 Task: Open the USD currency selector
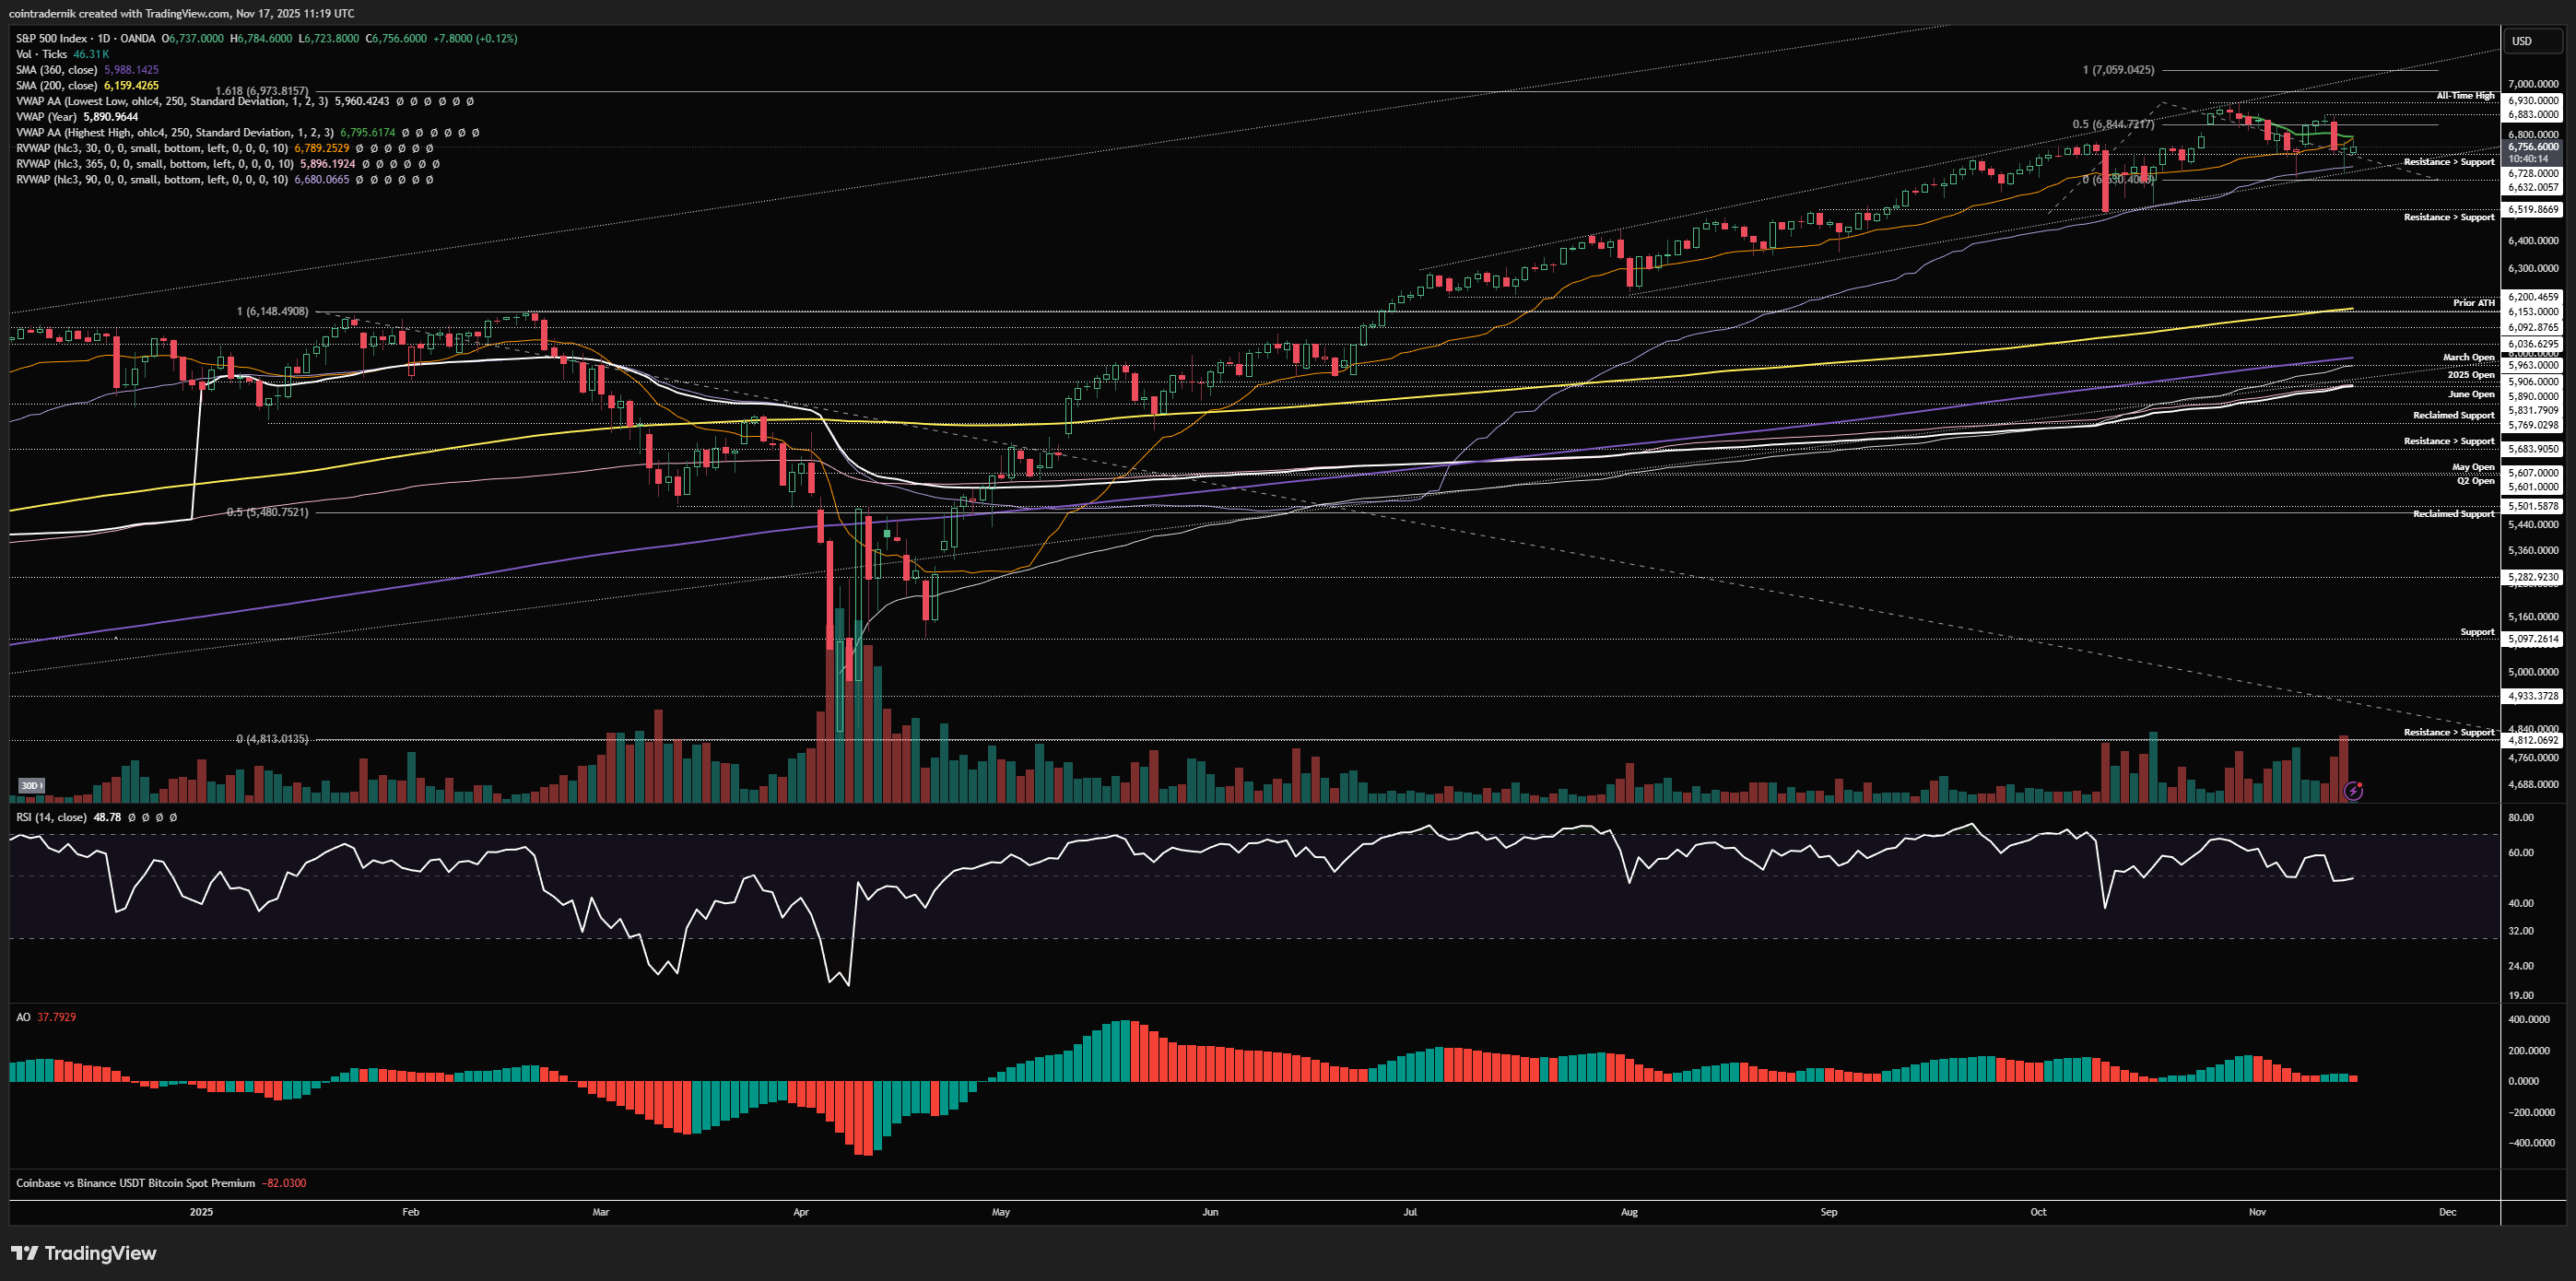(x=2522, y=41)
